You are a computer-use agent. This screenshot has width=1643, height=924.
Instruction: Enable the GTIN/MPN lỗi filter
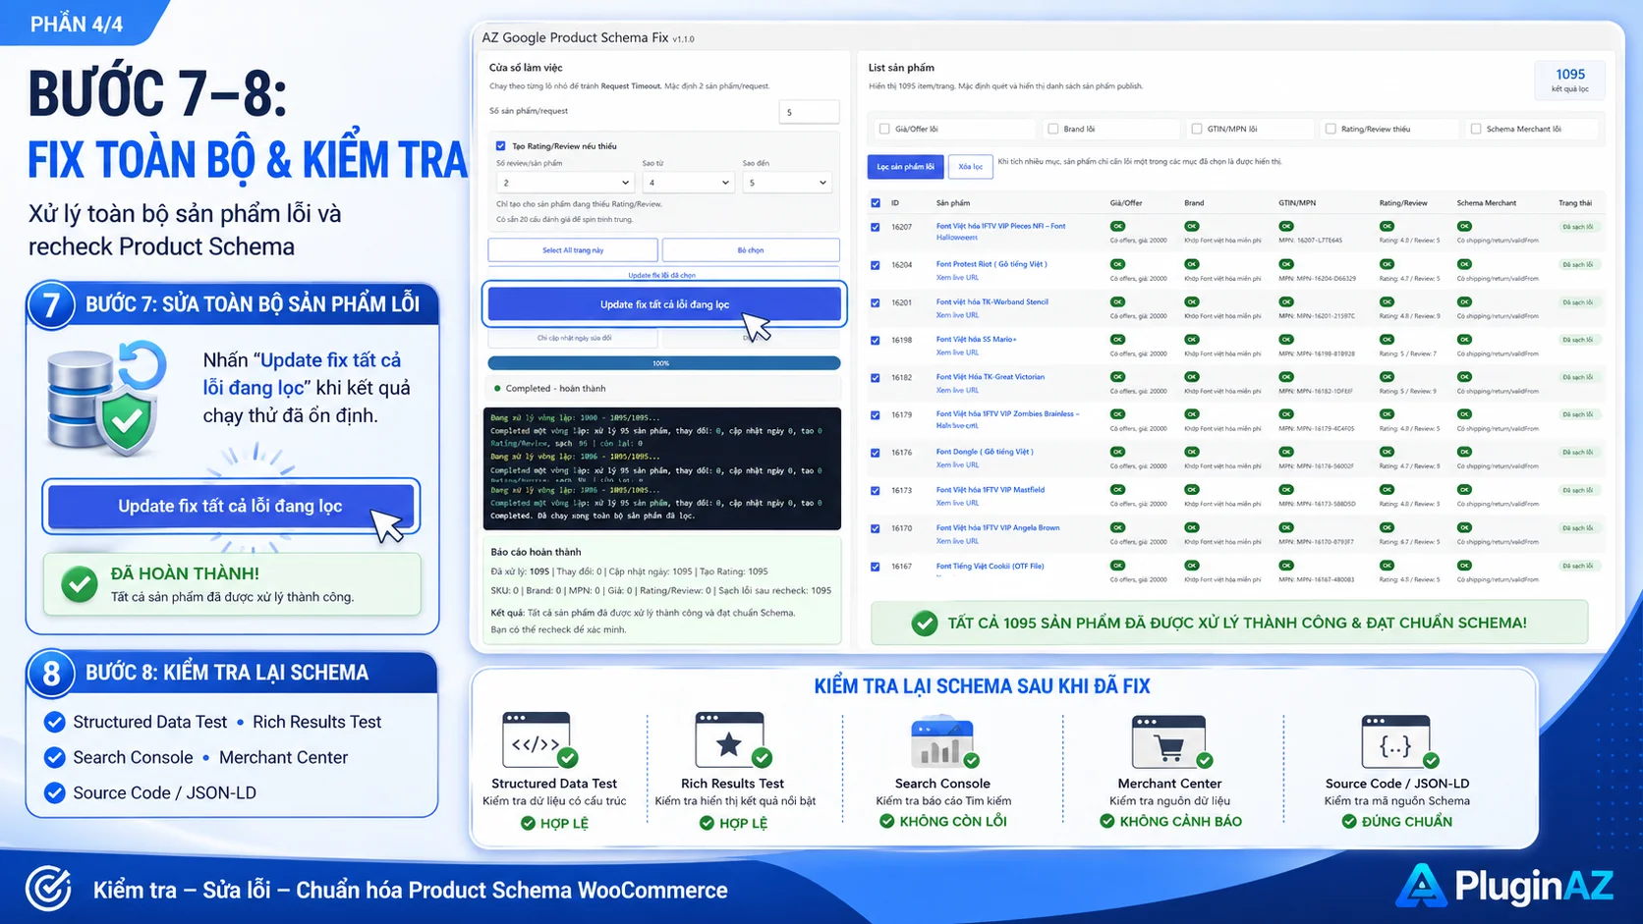tap(1197, 129)
